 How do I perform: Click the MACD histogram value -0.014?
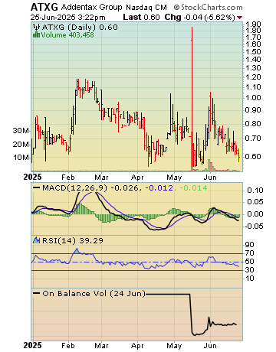pos(193,188)
